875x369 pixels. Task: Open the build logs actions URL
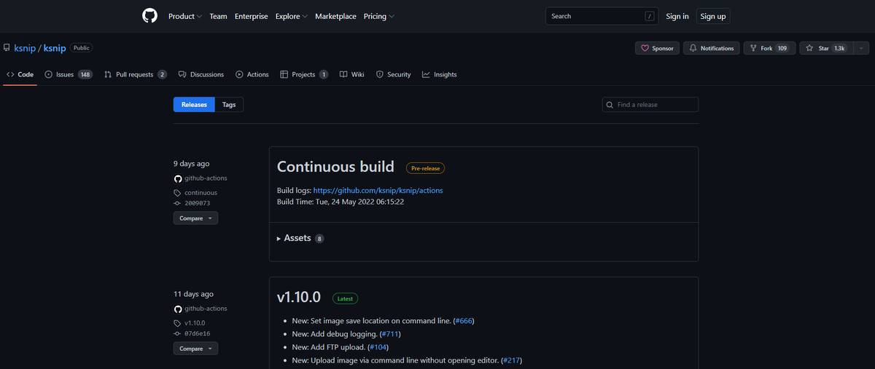[378, 191]
